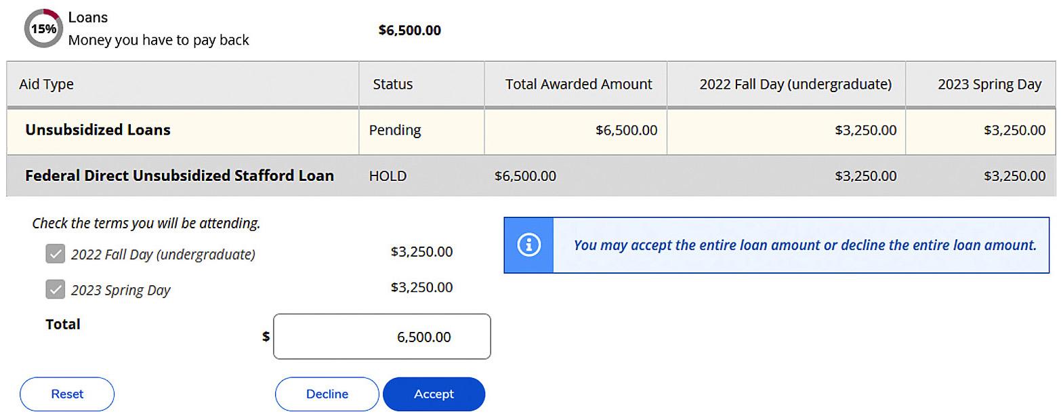Click the Aid Type column header
Image resolution: width=1061 pixels, height=418 pixels.
(x=47, y=85)
